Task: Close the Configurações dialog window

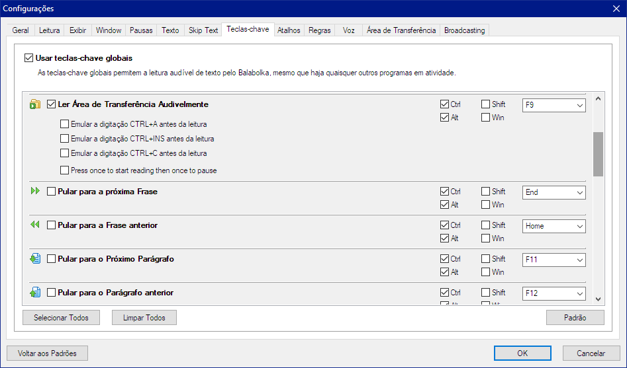Action: coord(615,9)
